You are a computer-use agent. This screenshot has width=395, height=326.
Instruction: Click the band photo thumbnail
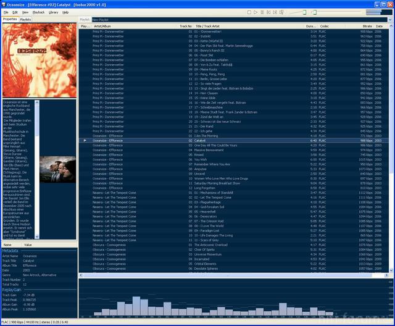tap(57, 169)
